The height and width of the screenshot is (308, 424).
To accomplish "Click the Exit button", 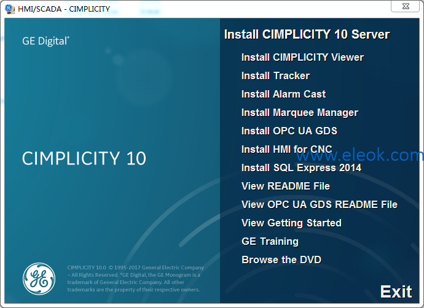I will (x=396, y=291).
